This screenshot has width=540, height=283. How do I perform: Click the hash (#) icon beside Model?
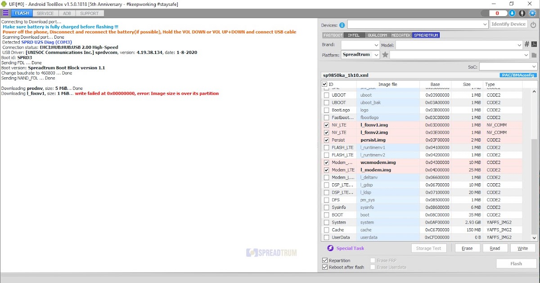[526, 44]
